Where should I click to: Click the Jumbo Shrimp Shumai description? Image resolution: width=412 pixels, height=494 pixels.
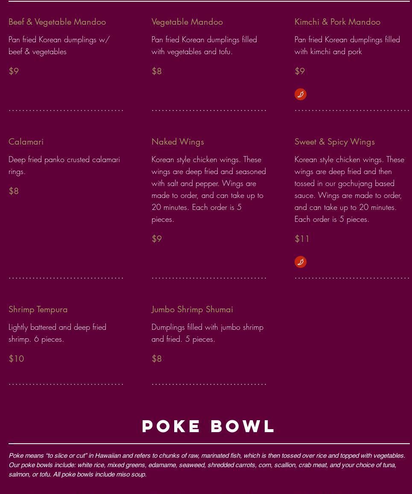[x=207, y=333]
